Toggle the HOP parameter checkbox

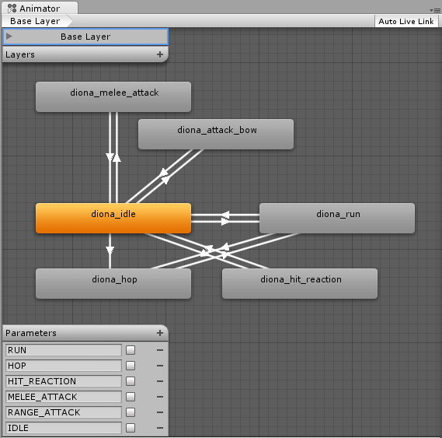[x=131, y=366]
